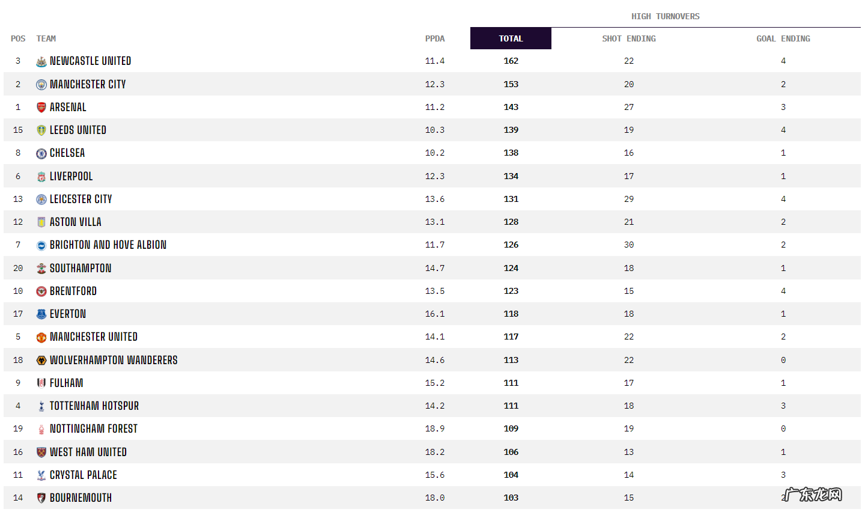Select Southampton's total value 124
The image size is (865, 512).
511,268
